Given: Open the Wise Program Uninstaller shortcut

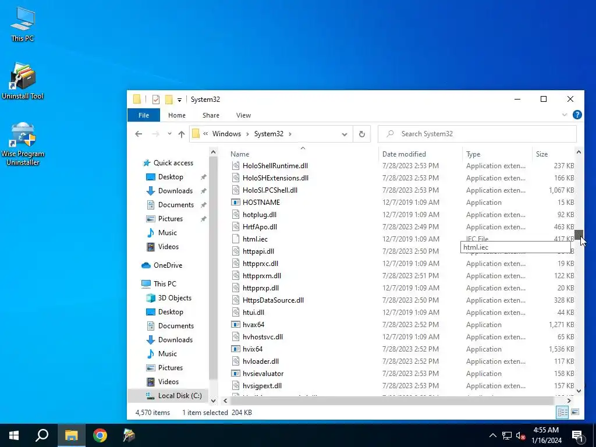Looking at the screenshot, I should 23,144.
